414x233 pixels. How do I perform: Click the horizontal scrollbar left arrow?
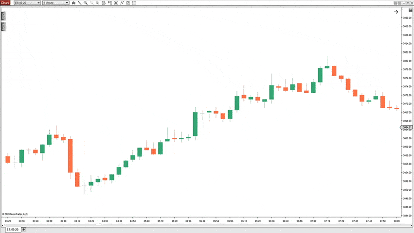point(2,225)
